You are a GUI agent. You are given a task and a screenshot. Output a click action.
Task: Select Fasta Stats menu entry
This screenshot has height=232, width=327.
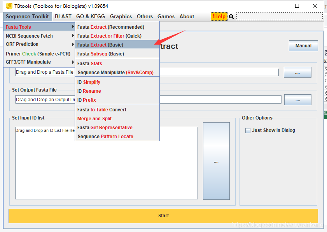[x=117, y=64]
